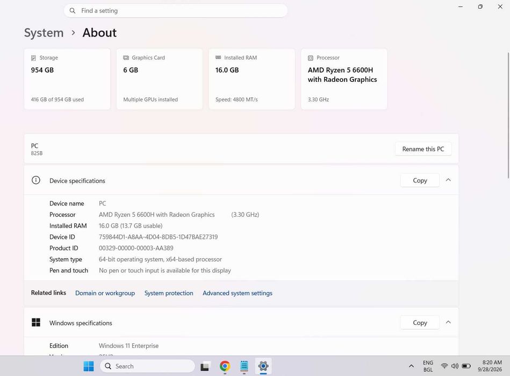
Task: Click the 'No pen or touch input' text
Action: pos(165,271)
